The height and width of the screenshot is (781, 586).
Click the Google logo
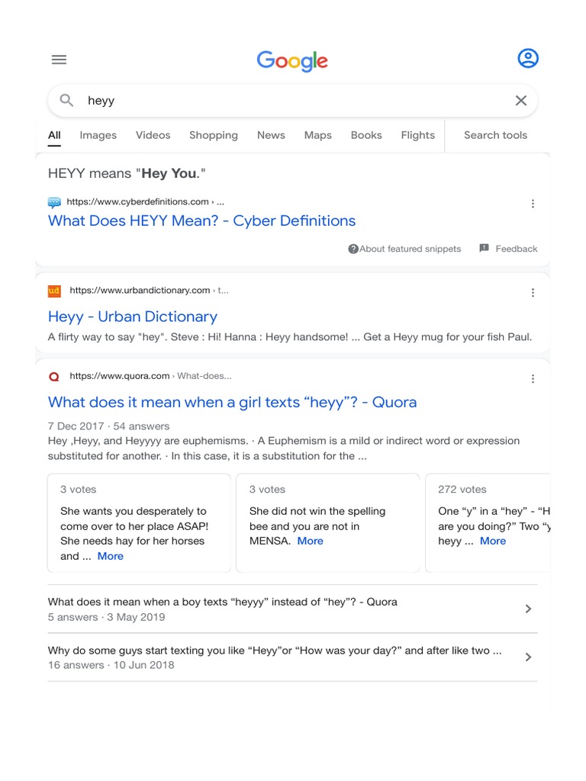pos(292,60)
